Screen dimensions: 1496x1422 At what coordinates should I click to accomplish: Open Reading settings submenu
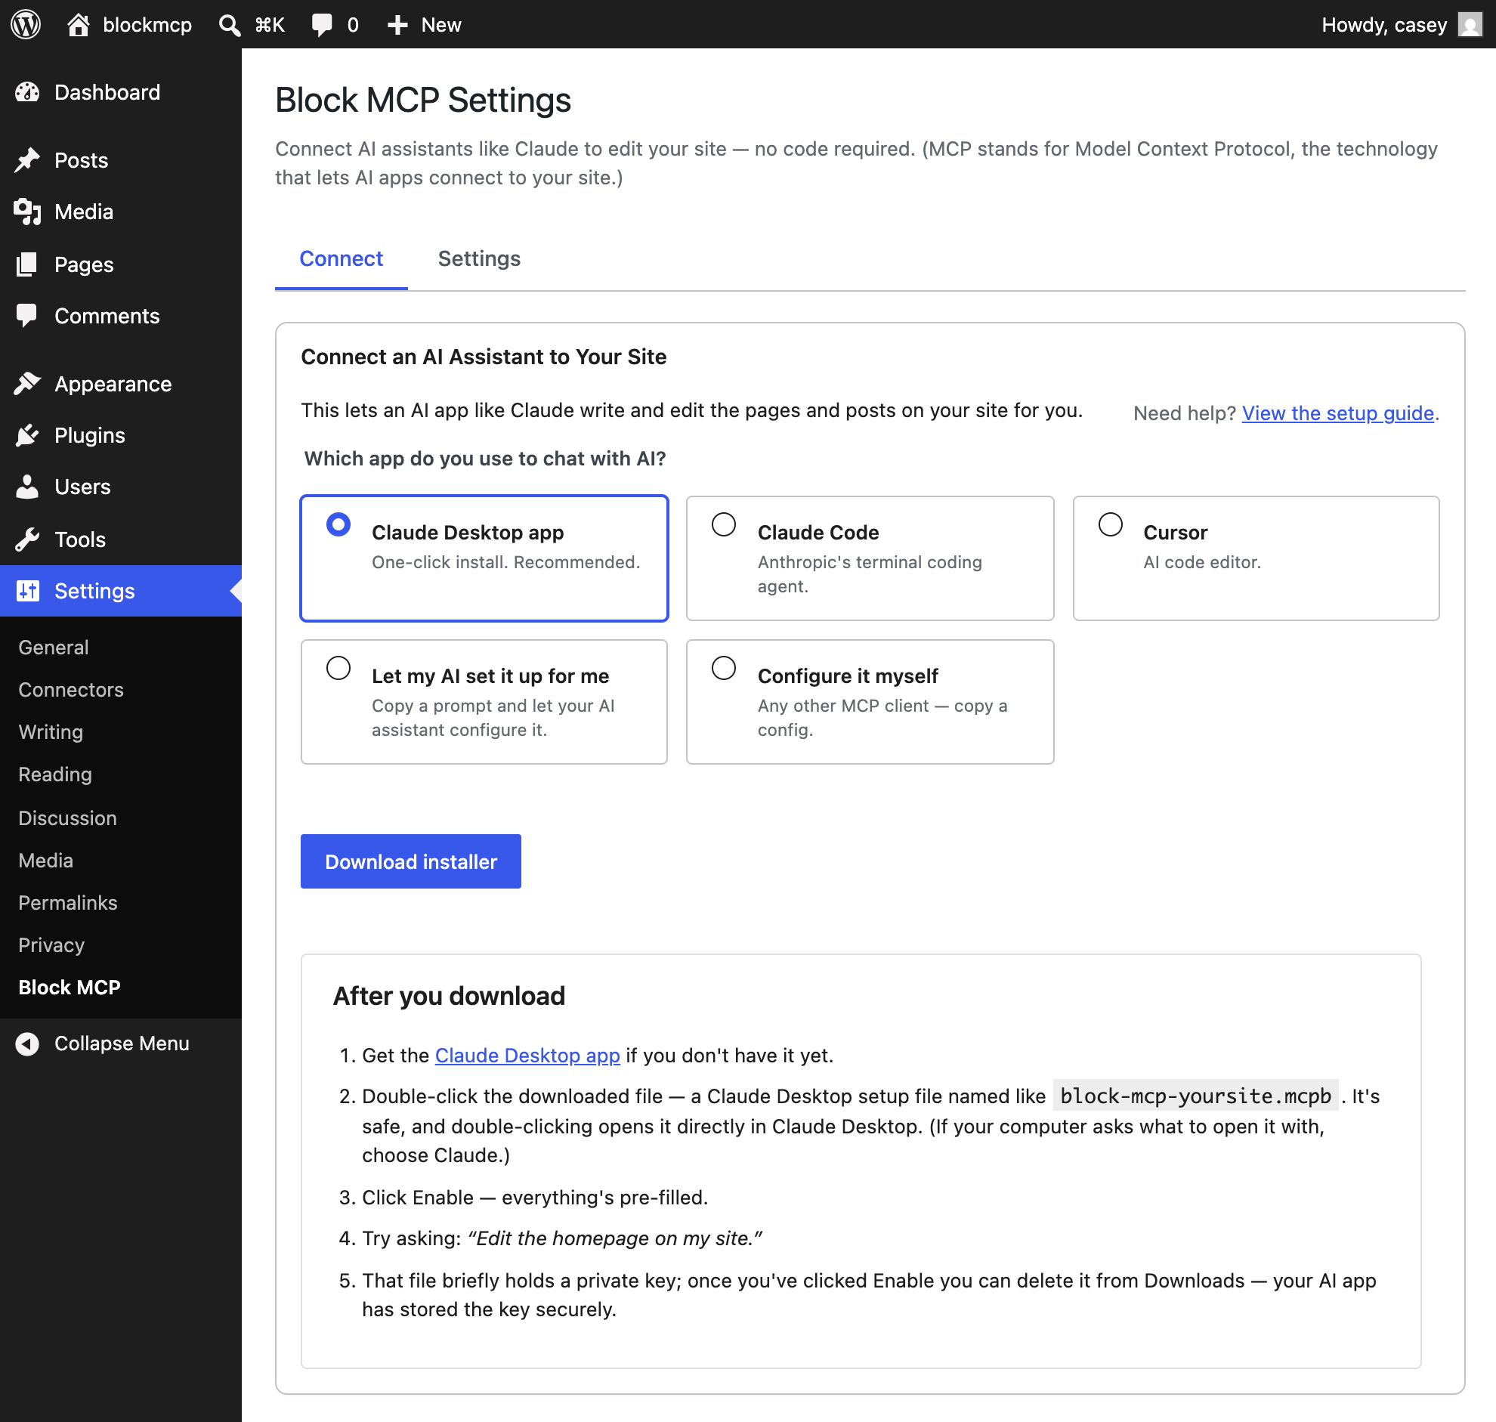(54, 774)
